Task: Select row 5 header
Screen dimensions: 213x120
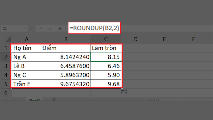Action: [6, 84]
